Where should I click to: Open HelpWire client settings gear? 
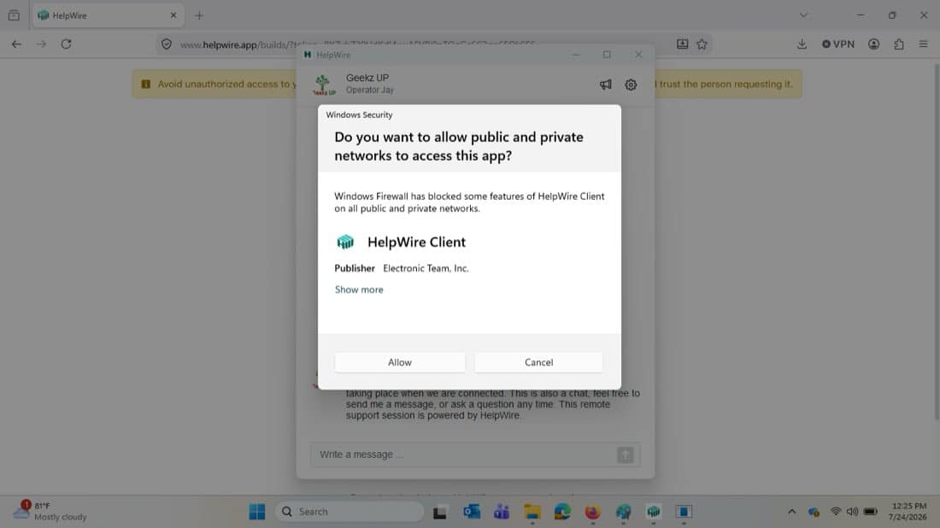click(x=631, y=85)
